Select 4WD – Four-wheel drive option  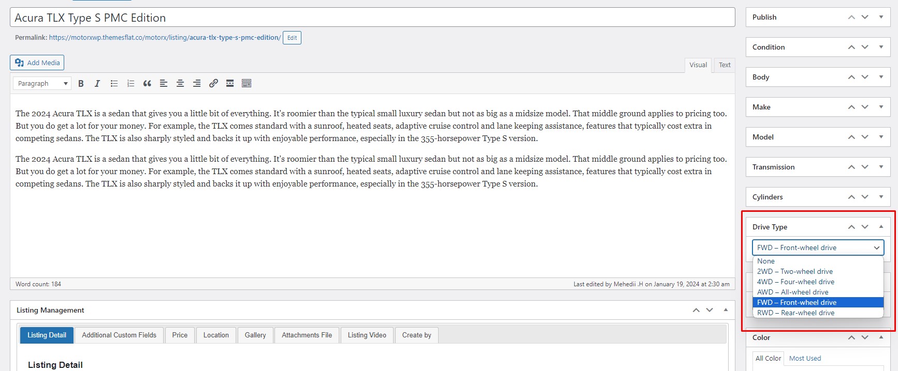click(818, 282)
